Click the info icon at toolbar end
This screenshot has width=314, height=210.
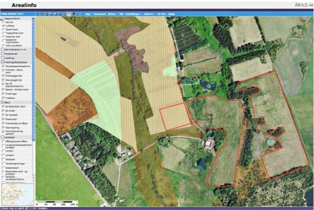pos(78,14)
